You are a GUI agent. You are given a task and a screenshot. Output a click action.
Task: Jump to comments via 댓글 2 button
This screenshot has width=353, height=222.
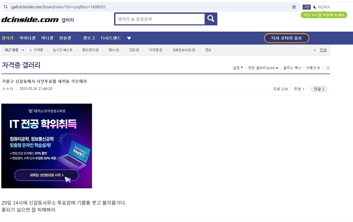tap(319, 89)
